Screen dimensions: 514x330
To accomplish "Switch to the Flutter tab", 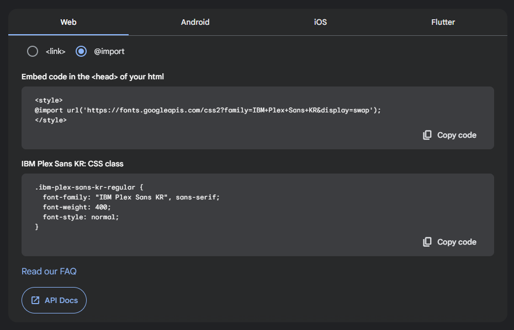I will point(443,22).
